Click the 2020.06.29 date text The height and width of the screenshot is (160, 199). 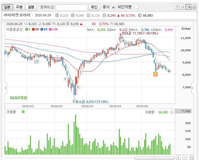click(x=43, y=15)
